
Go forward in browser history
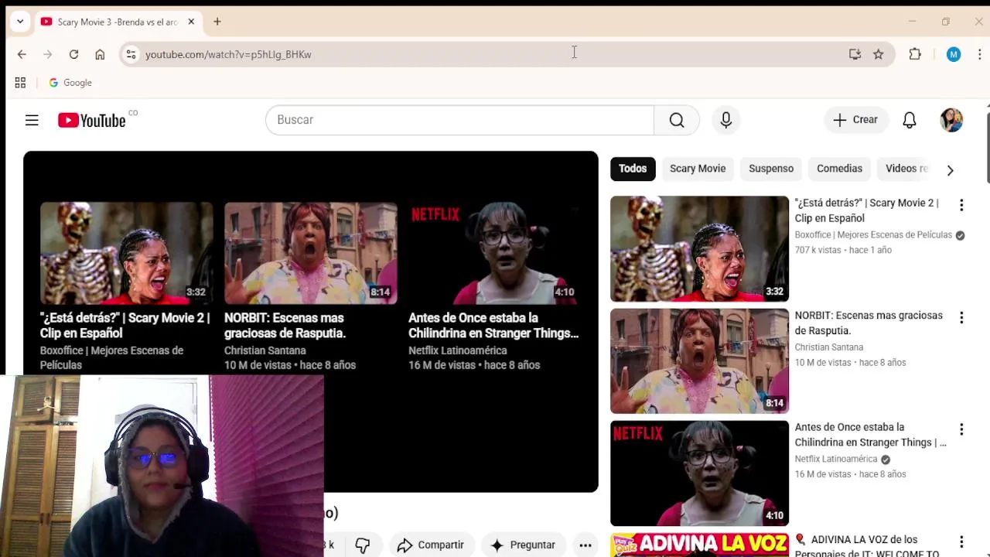coord(48,54)
